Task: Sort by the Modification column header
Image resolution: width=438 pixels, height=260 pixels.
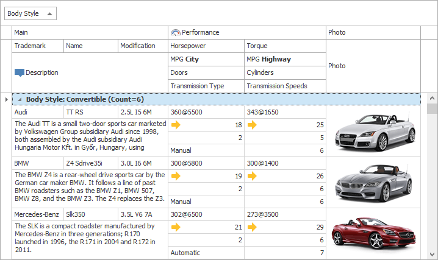Action: (143, 46)
